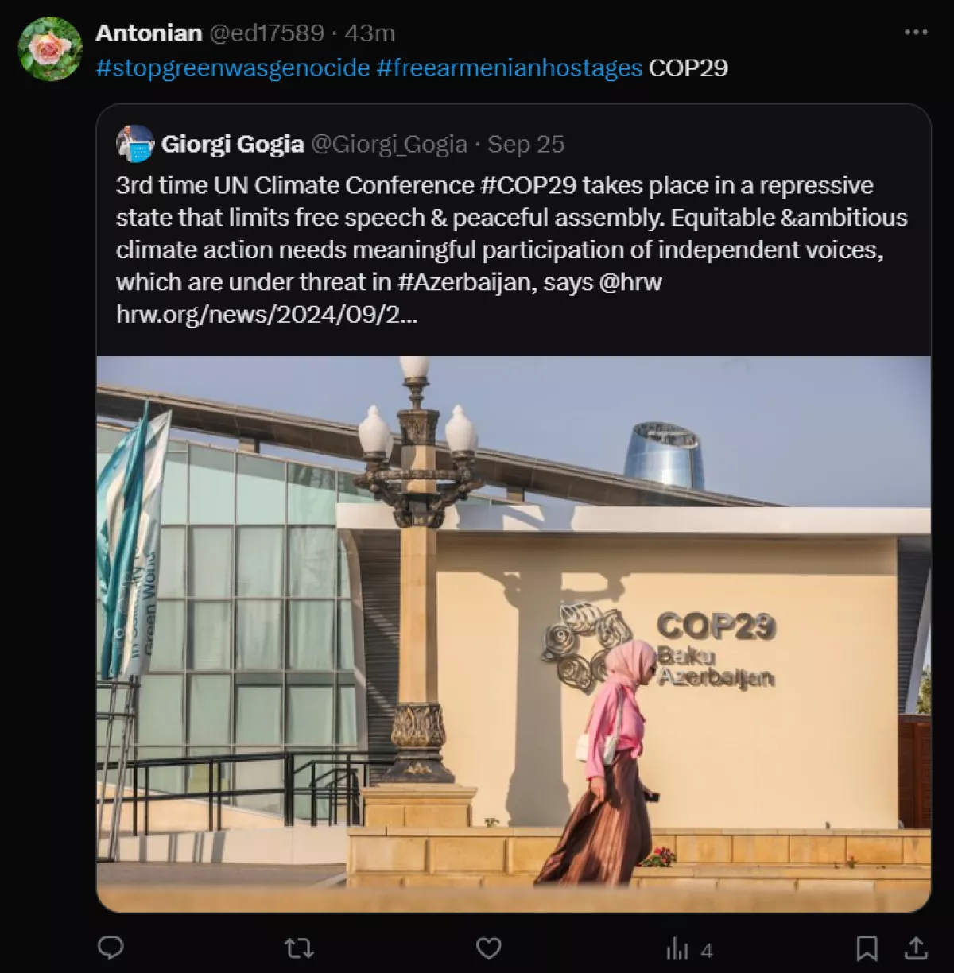Open the 43m timestamp permalink
The image size is (954, 973).
click(370, 33)
